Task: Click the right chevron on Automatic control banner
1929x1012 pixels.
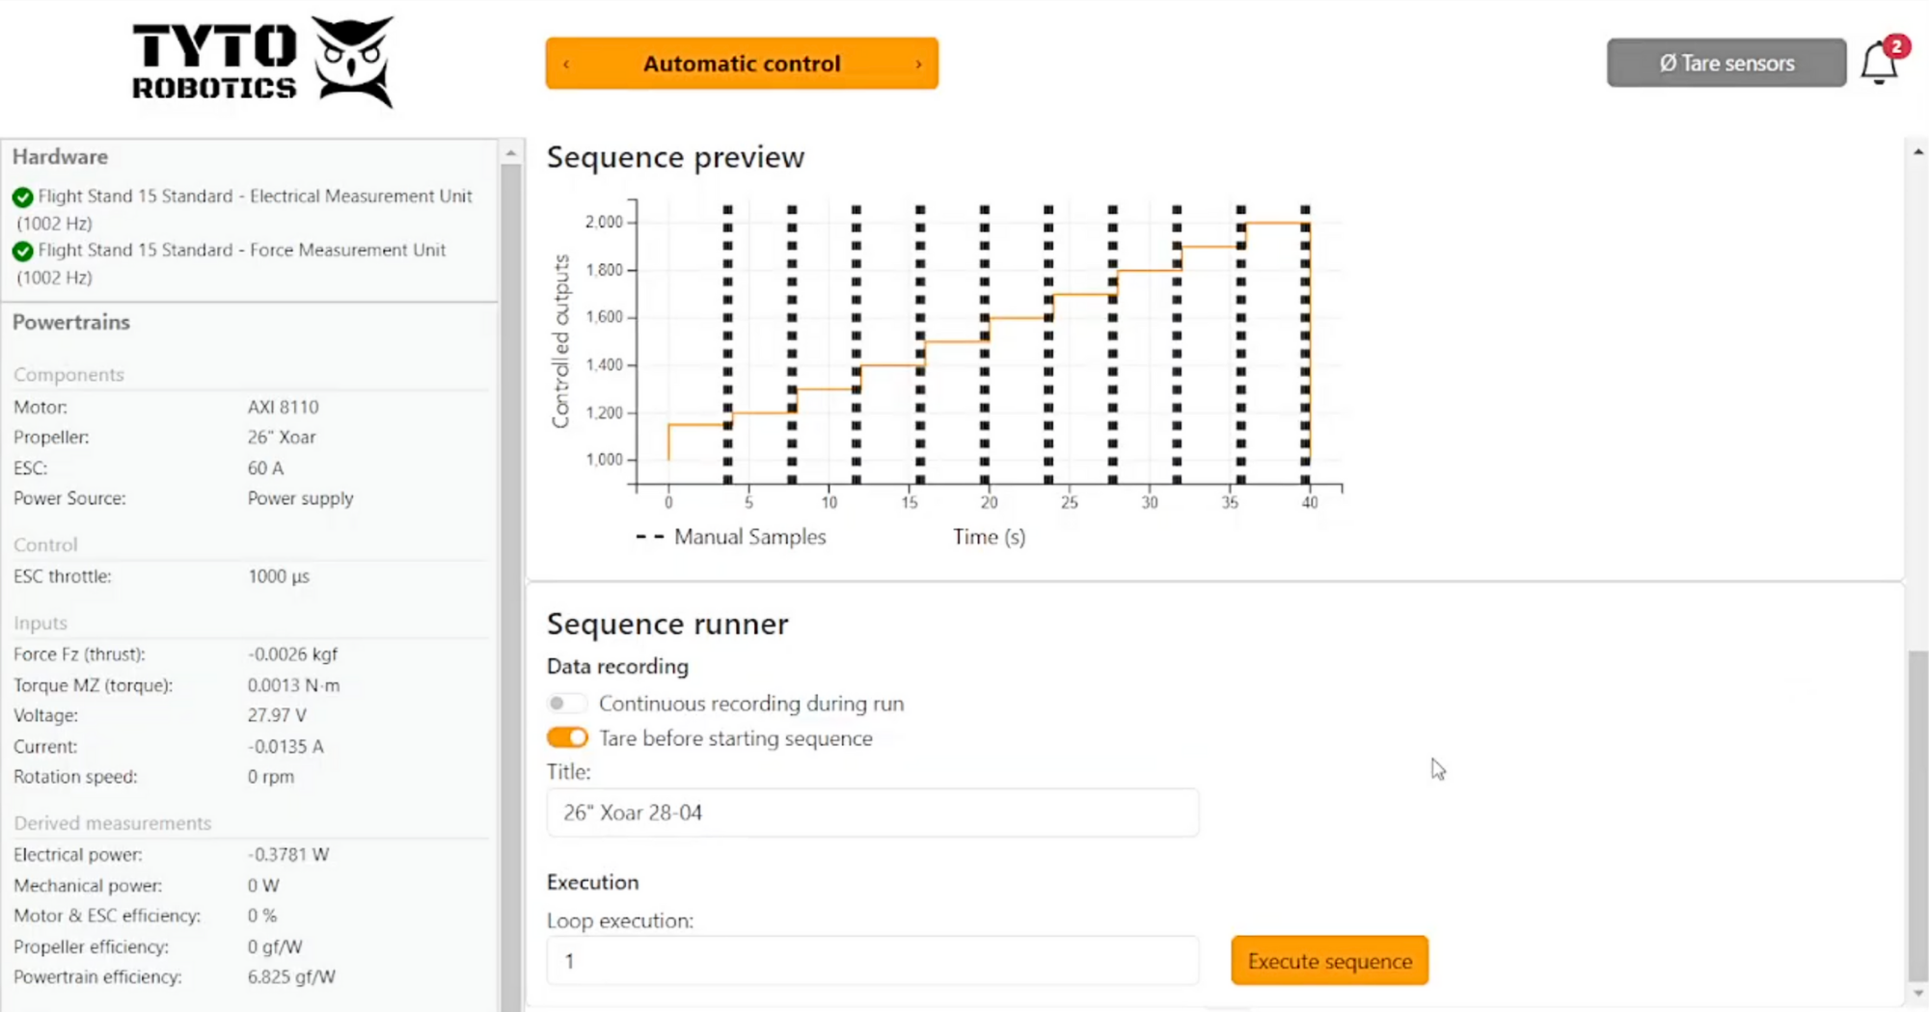Action: (x=918, y=63)
